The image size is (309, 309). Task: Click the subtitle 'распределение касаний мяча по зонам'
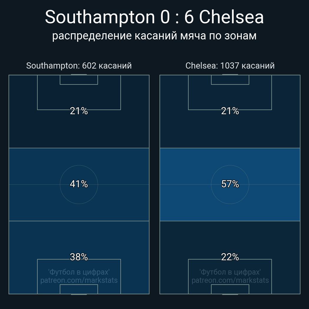point(154,36)
